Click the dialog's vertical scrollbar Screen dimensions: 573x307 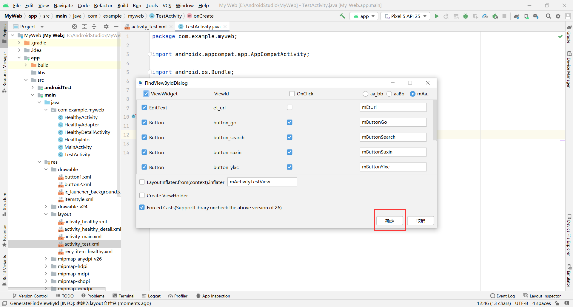point(435,120)
